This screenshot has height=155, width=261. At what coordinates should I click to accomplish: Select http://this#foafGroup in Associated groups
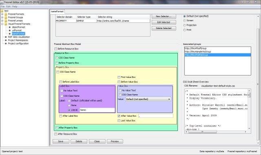217,49
